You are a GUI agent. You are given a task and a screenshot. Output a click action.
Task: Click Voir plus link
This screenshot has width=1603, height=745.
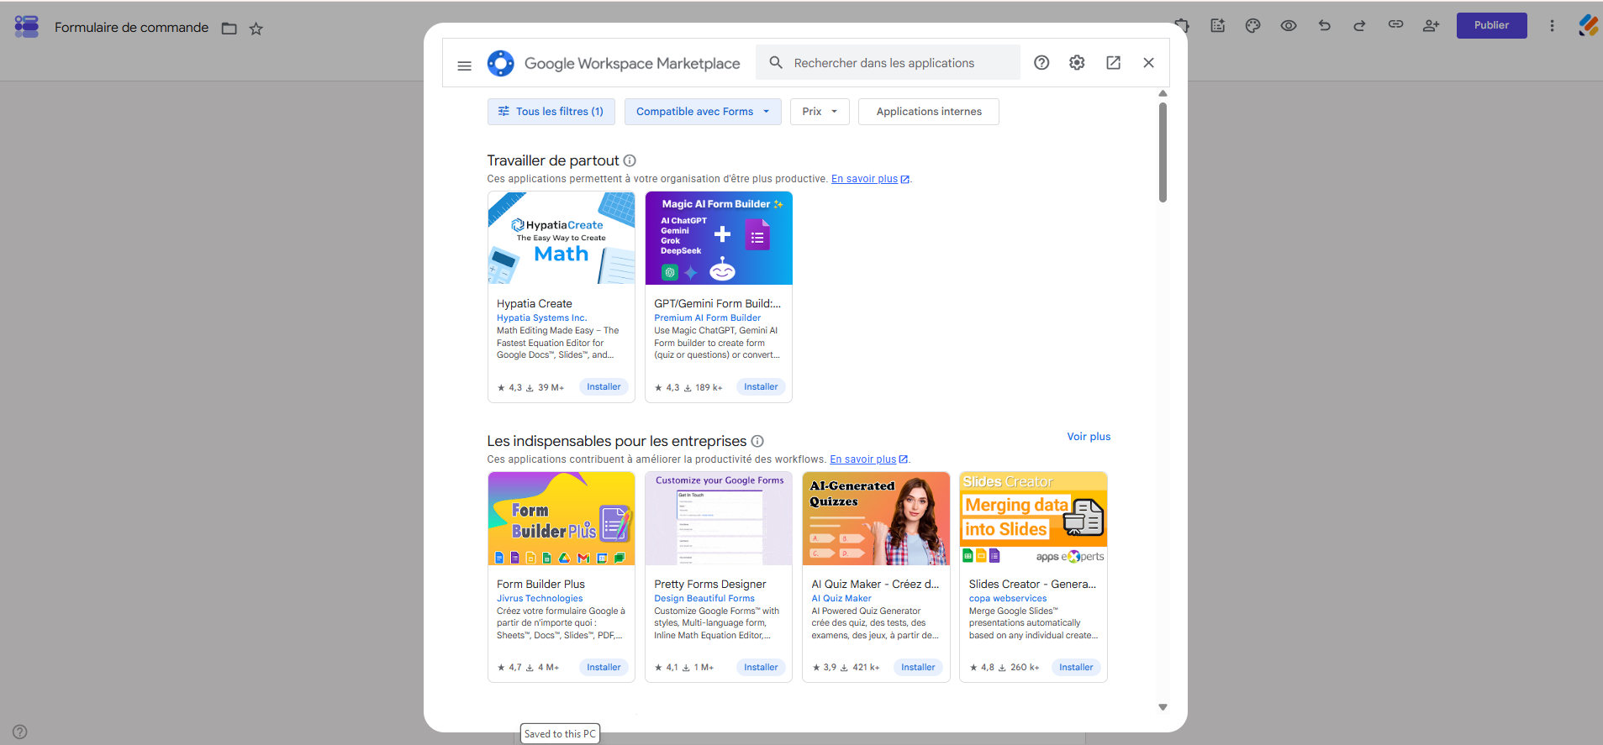click(x=1089, y=437)
